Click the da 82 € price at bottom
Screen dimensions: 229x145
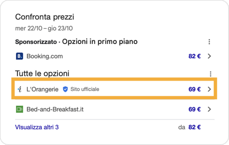point(189,127)
